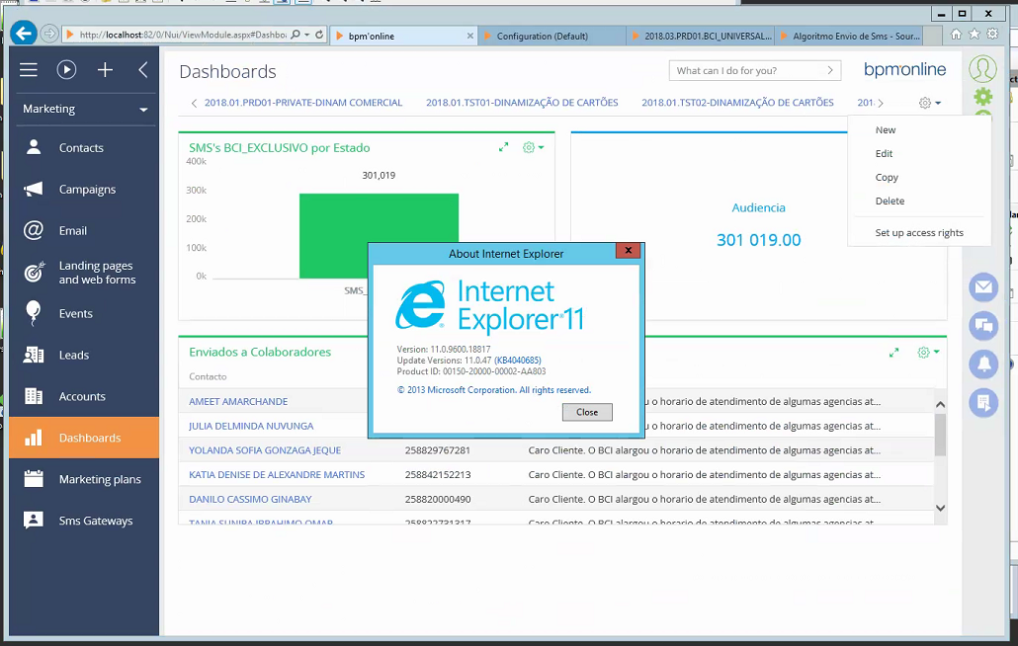Click the browser address bar URL
The height and width of the screenshot is (646, 1018).
tap(183, 35)
